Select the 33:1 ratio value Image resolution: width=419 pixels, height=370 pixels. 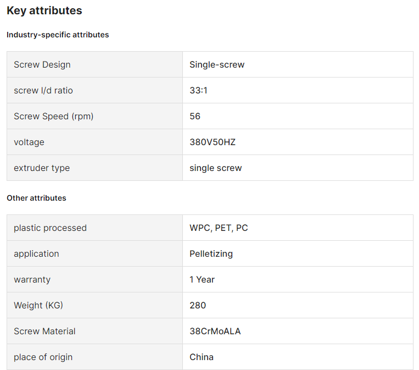198,90
